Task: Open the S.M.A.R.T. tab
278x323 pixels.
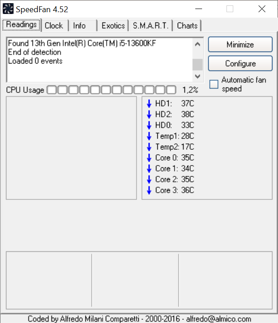Action: pyautogui.click(x=151, y=26)
